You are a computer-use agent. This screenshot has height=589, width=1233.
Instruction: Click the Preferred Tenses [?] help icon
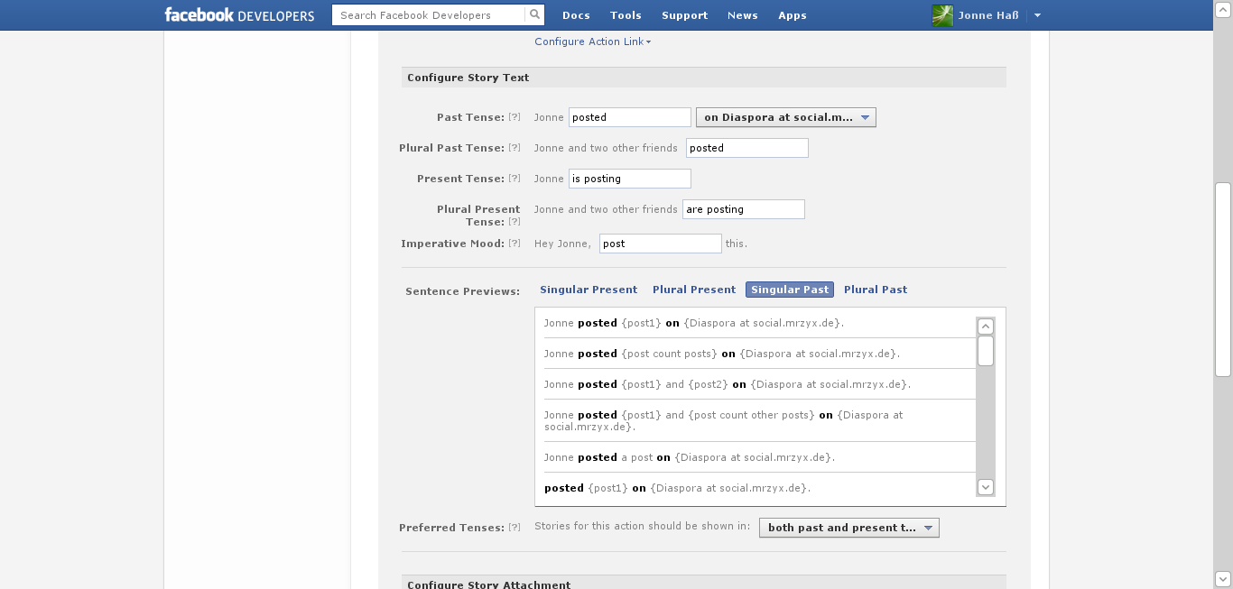click(515, 528)
